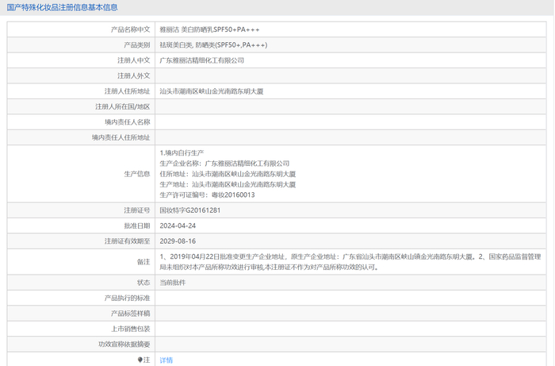
Task: Click the 产品类别 label
Action: point(136,45)
